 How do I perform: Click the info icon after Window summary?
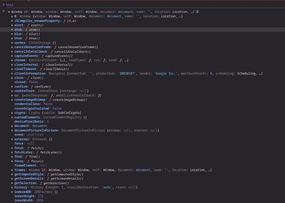pos(197,12)
